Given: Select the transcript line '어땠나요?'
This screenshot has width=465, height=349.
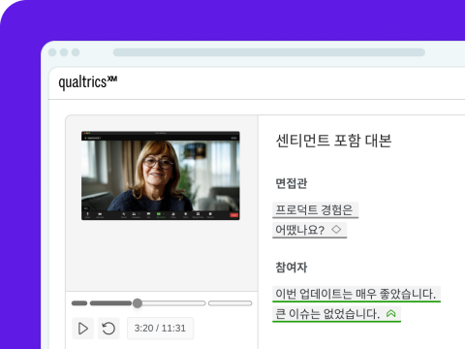Looking at the screenshot, I should pos(299,230).
